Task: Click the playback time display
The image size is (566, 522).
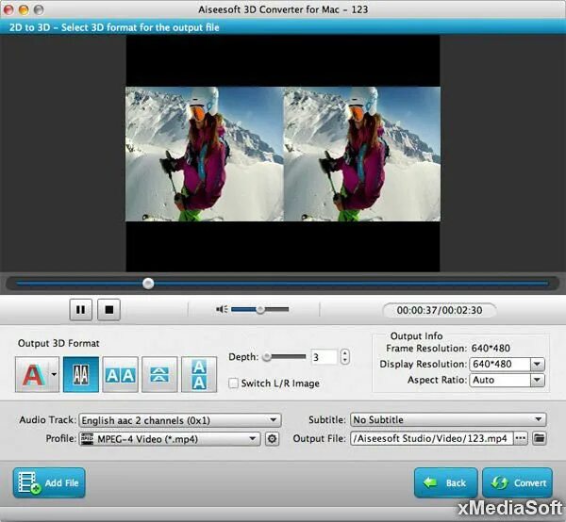Action: point(440,310)
